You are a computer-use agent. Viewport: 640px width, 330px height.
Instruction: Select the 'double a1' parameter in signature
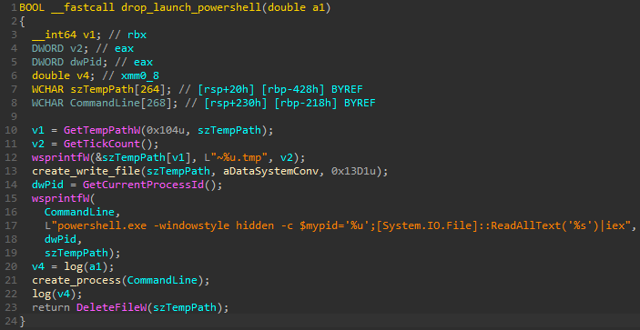click(x=297, y=8)
